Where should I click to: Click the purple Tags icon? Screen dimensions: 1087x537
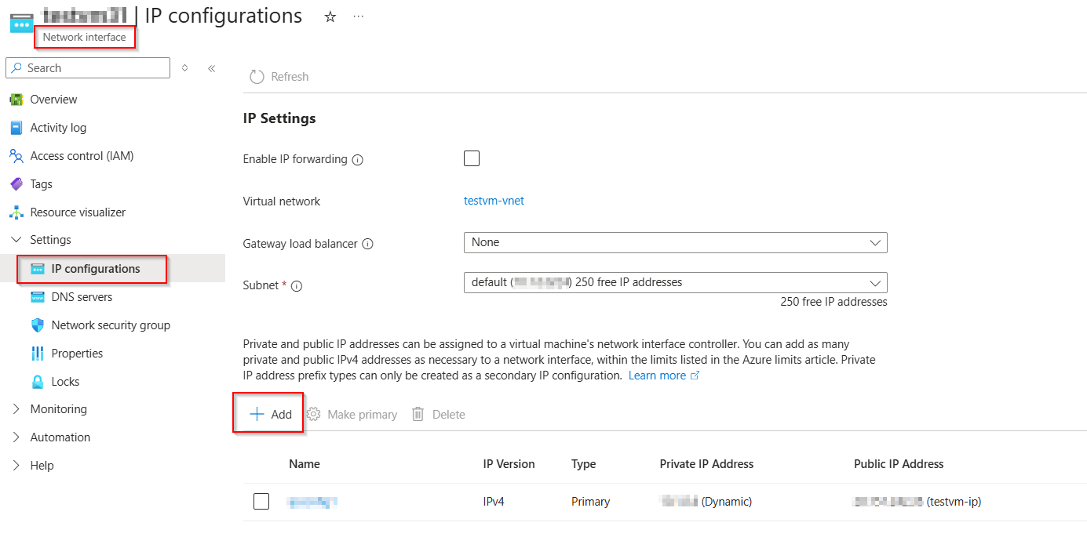16,184
